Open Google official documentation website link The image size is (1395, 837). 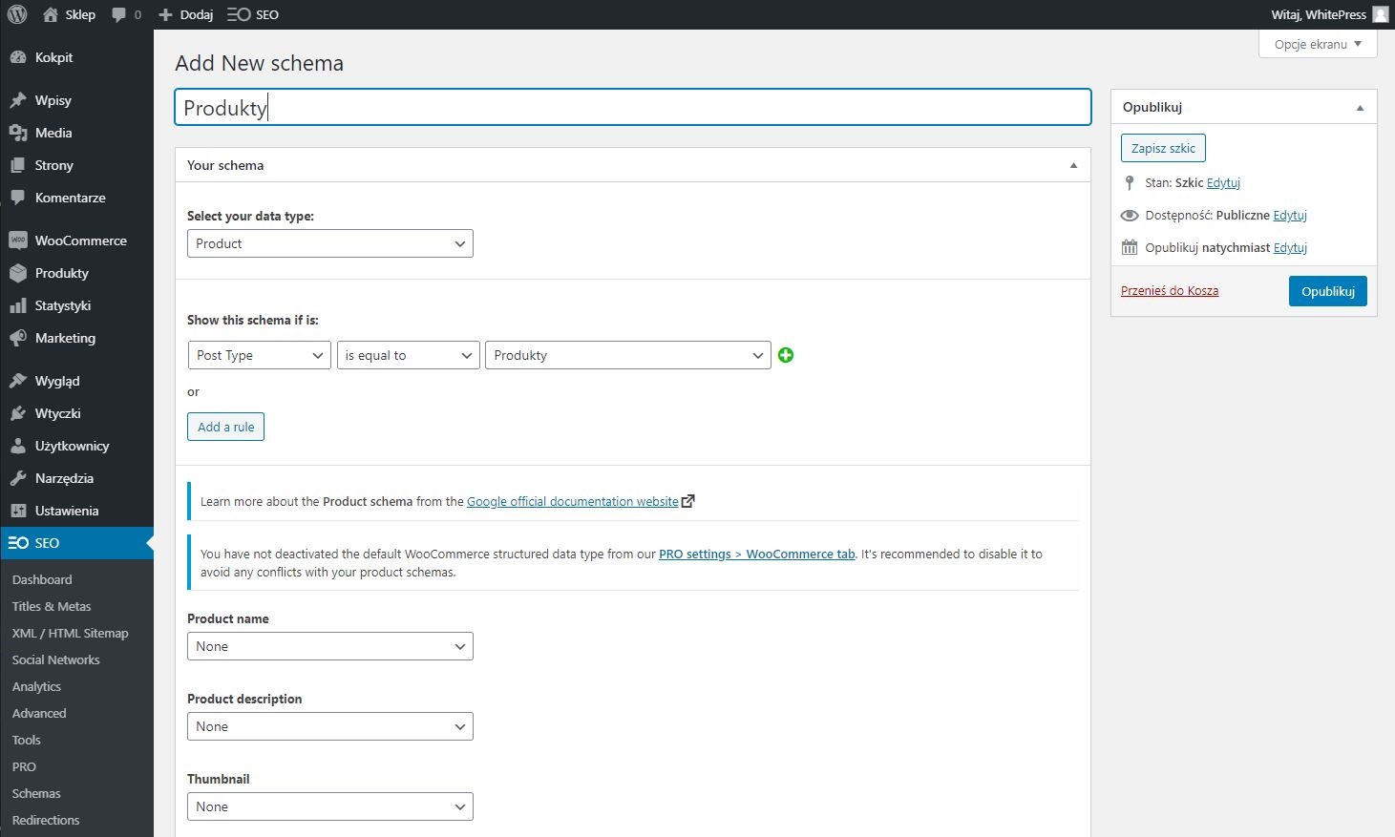(x=573, y=501)
